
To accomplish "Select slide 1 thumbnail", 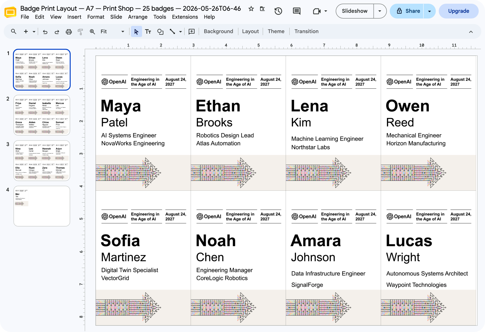I will click(x=42, y=70).
